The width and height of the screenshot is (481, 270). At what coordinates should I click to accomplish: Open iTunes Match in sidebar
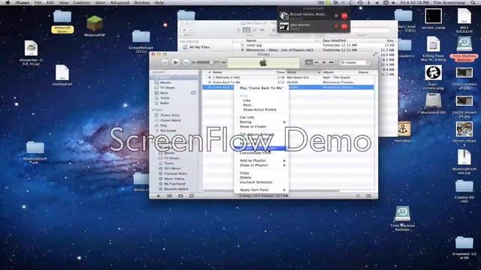click(x=171, y=120)
